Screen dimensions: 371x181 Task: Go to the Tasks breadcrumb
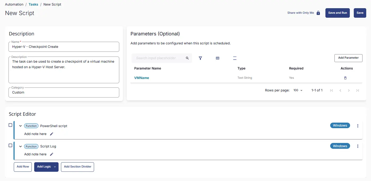[33, 4]
